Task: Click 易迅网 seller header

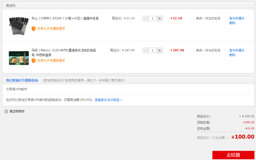Action: pyautogui.click(x=11, y=6)
